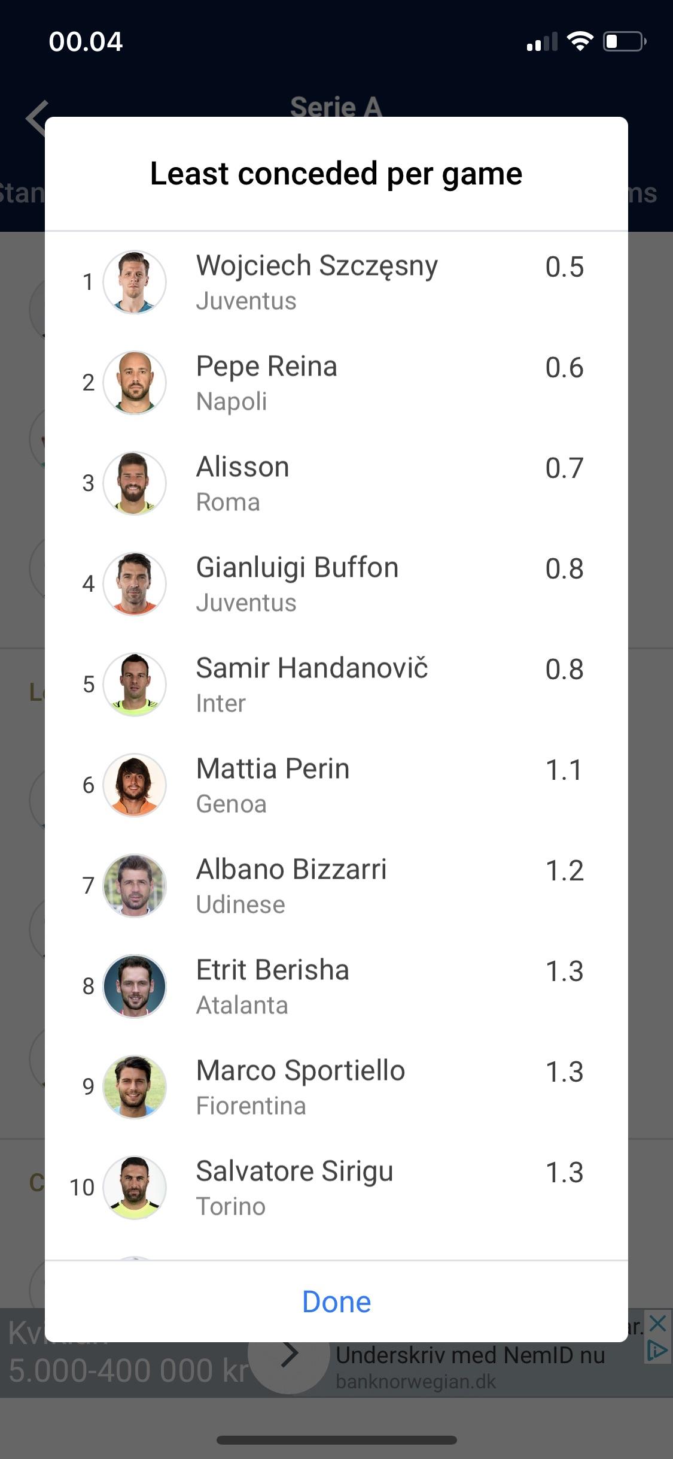Viewport: 673px width, 1459px height.
Task: Tap Wojciech Szczęsny's profile photo
Action: (x=135, y=283)
